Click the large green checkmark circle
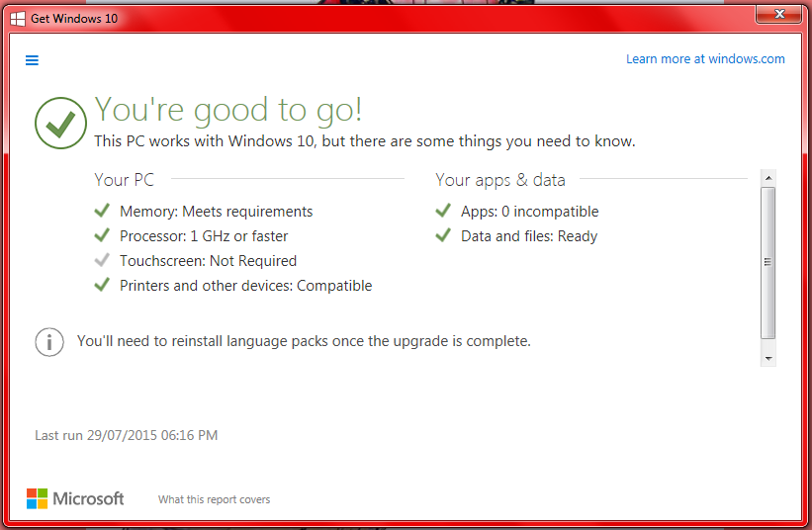812x530 pixels. click(x=60, y=124)
